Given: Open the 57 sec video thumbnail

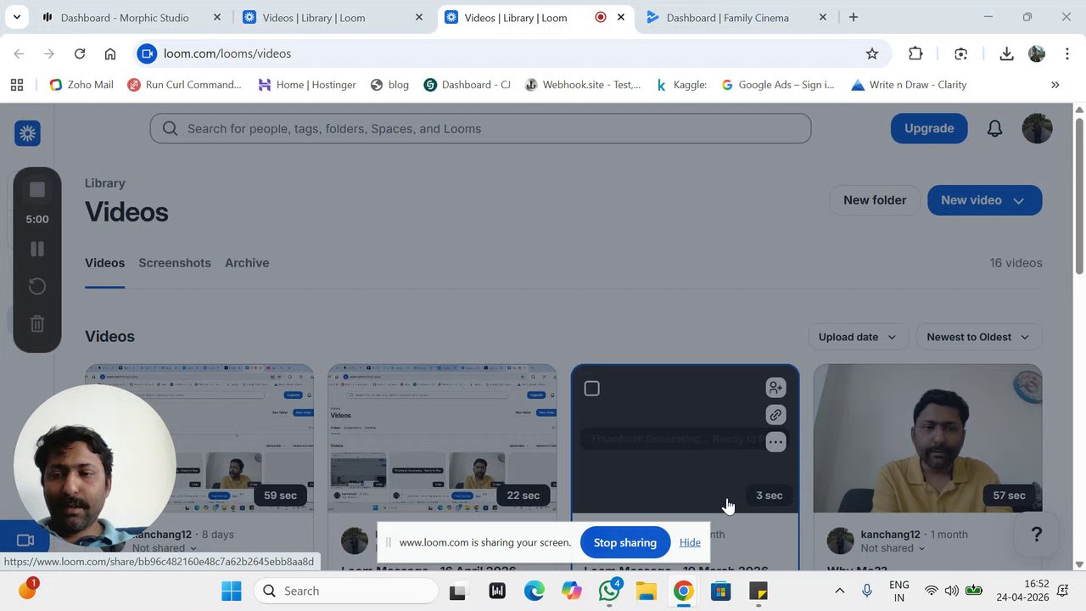Looking at the screenshot, I should [x=928, y=439].
